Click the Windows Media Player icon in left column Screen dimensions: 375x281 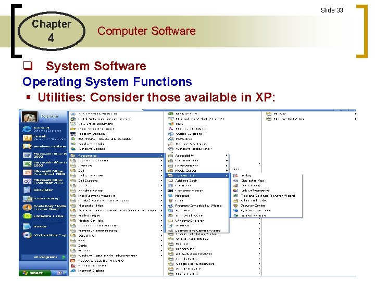pos(27,235)
